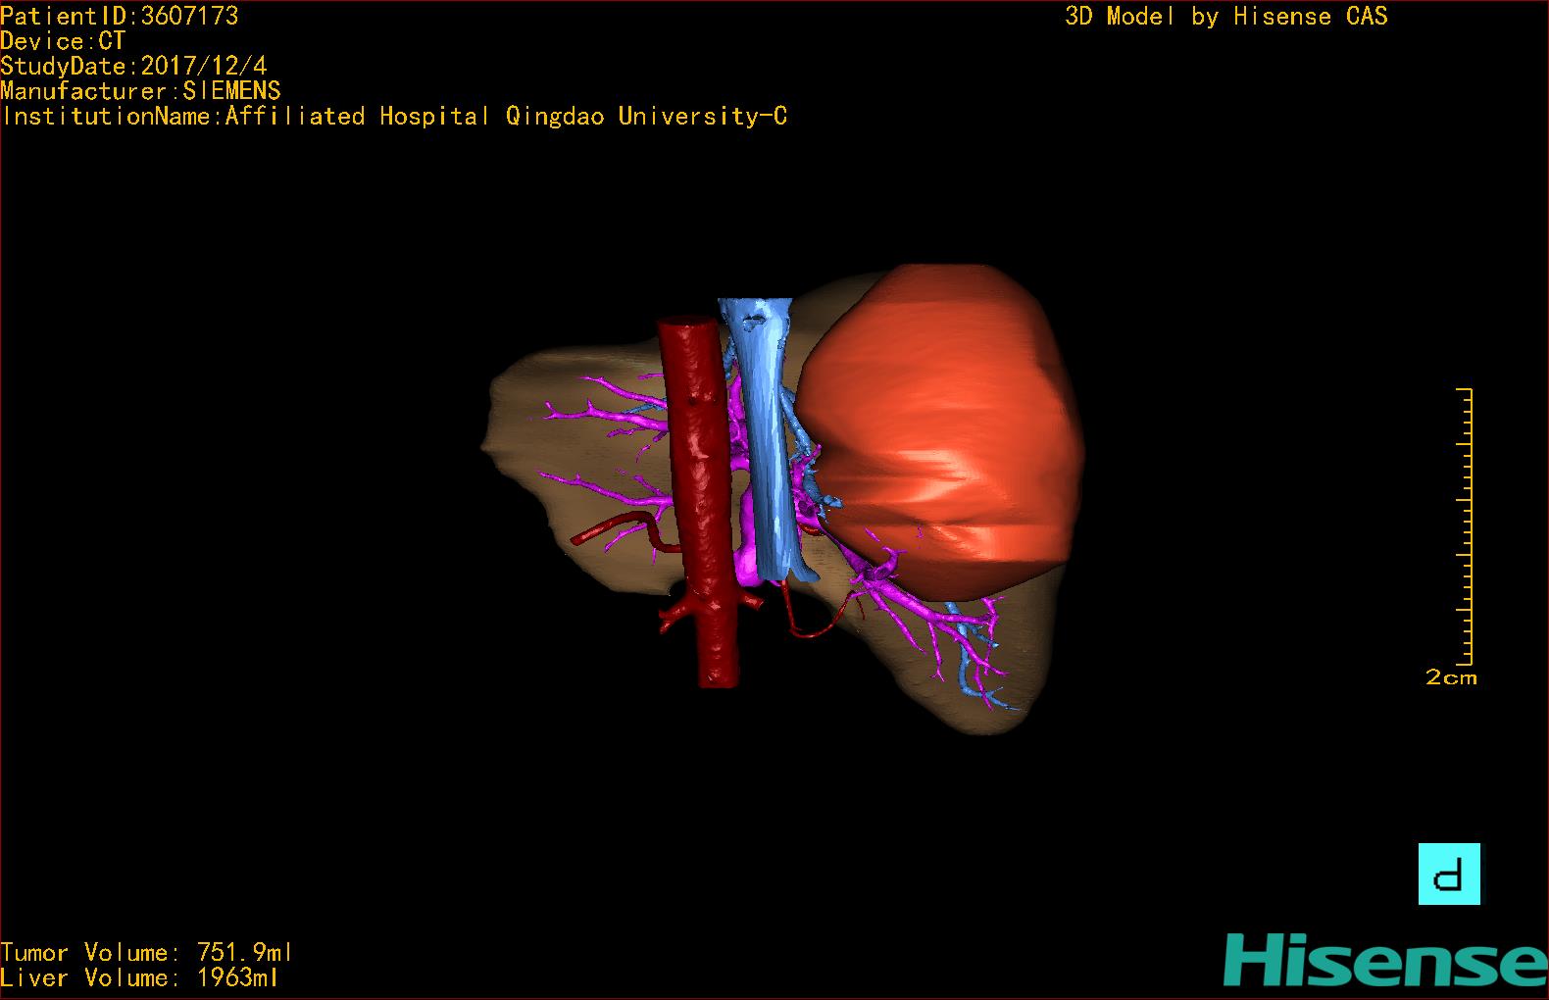Click the StudyDate 2017/12/4 label
This screenshot has width=1549, height=1000.
coord(133,67)
